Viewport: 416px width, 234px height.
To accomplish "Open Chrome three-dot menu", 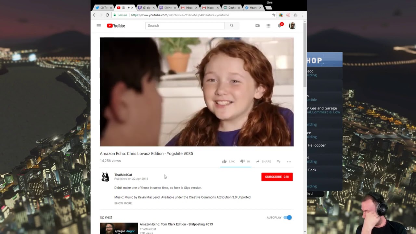I will (x=303, y=15).
